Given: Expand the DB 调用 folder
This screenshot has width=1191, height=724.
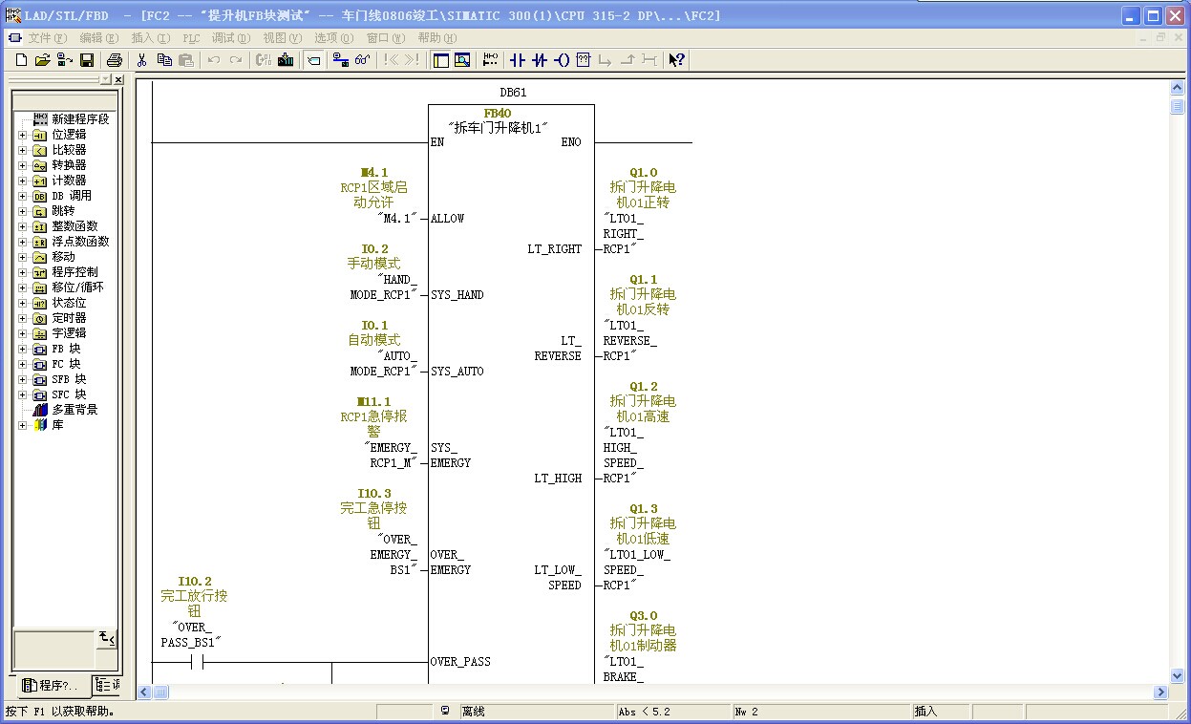Looking at the screenshot, I should (x=23, y=196).
